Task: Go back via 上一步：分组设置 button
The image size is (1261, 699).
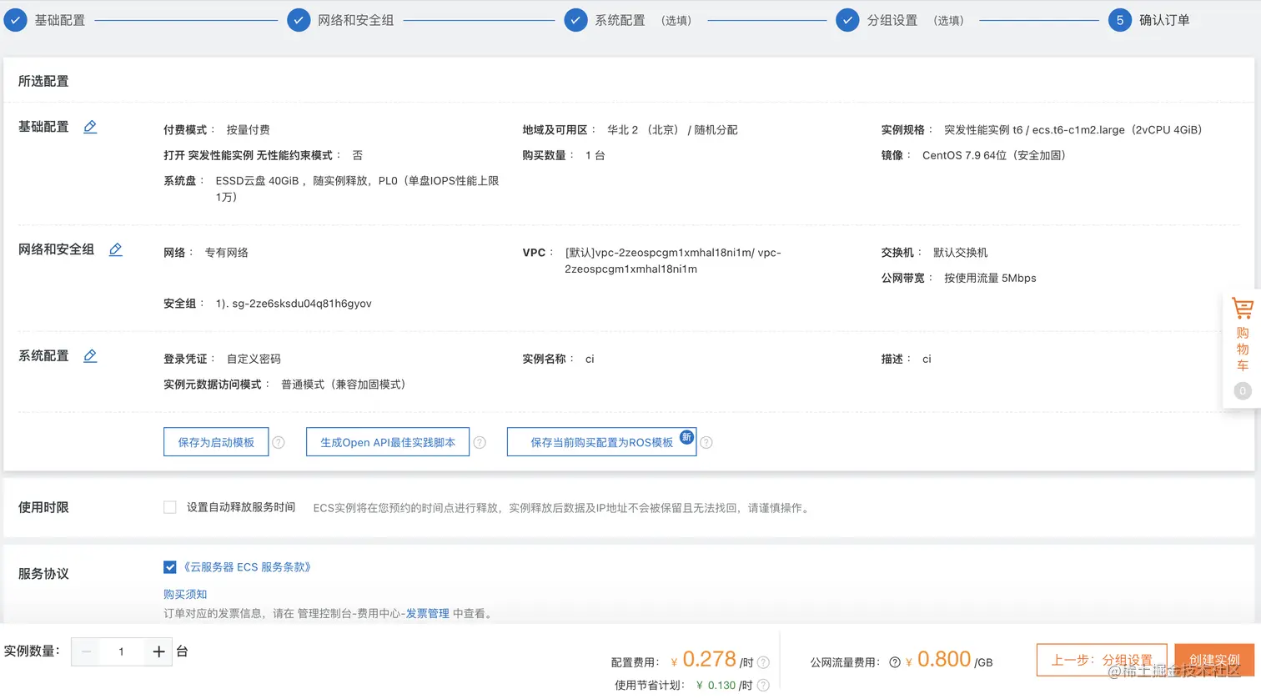Action: click(x=1101, y=659)
